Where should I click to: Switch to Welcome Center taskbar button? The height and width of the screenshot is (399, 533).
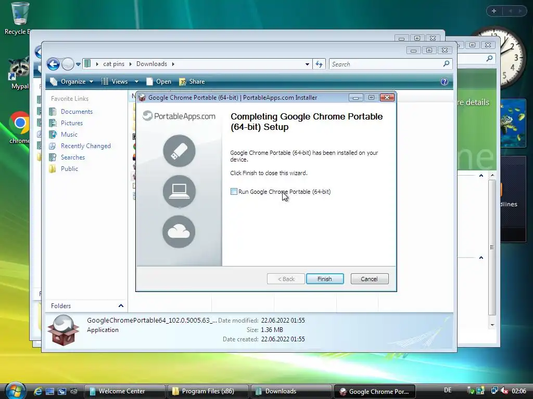(125, 391)
